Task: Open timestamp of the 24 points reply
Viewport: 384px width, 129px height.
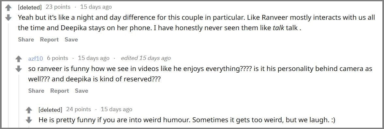Action: (117, 109)
